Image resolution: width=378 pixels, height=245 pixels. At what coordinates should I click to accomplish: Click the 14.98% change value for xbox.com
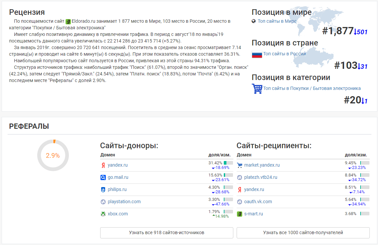(220, 216)
